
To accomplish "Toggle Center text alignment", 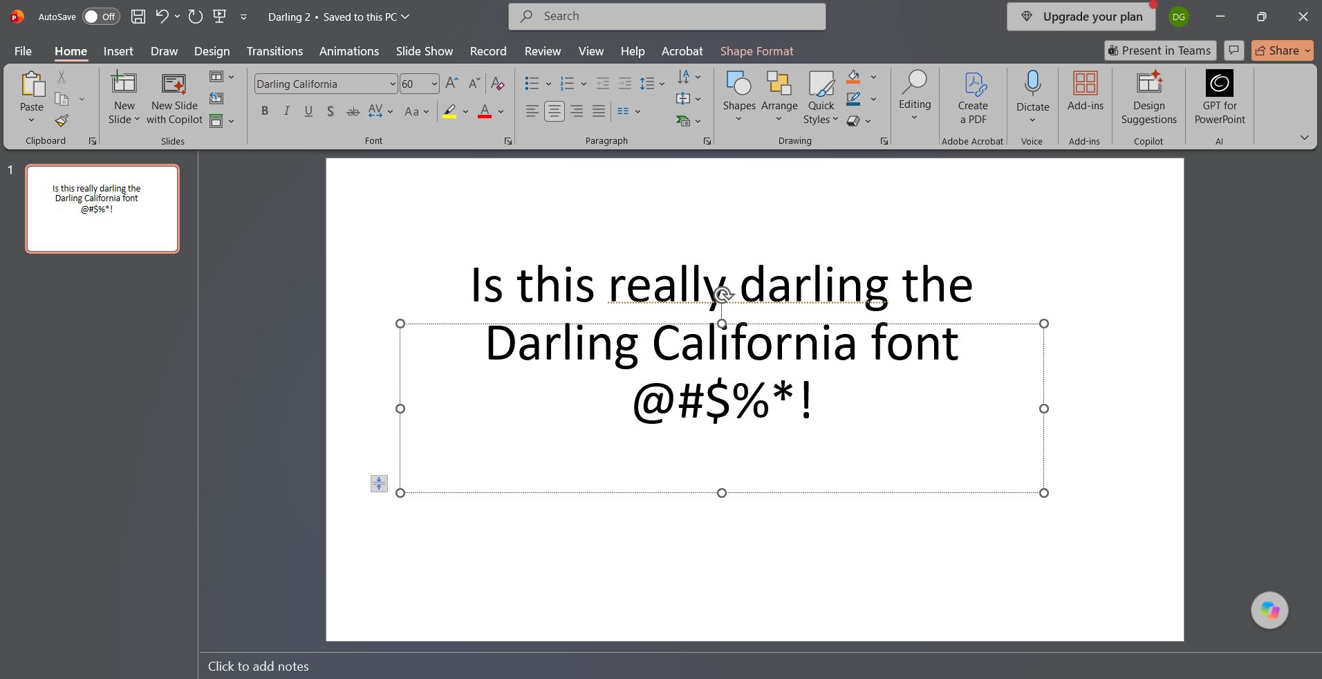I will click(x=554, y=111).
